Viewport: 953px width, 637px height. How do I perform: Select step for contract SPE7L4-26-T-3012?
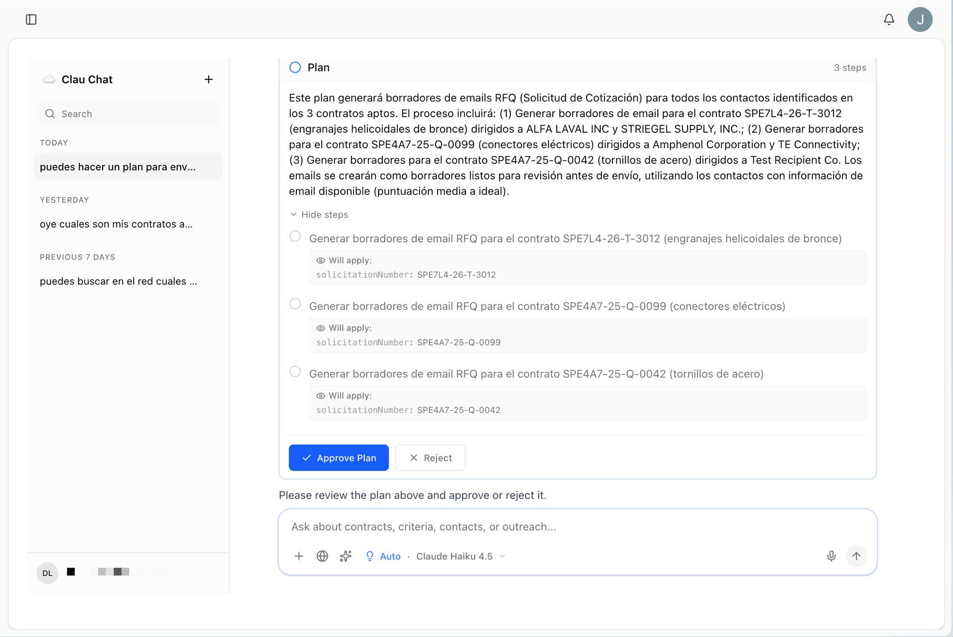point(295,237)
